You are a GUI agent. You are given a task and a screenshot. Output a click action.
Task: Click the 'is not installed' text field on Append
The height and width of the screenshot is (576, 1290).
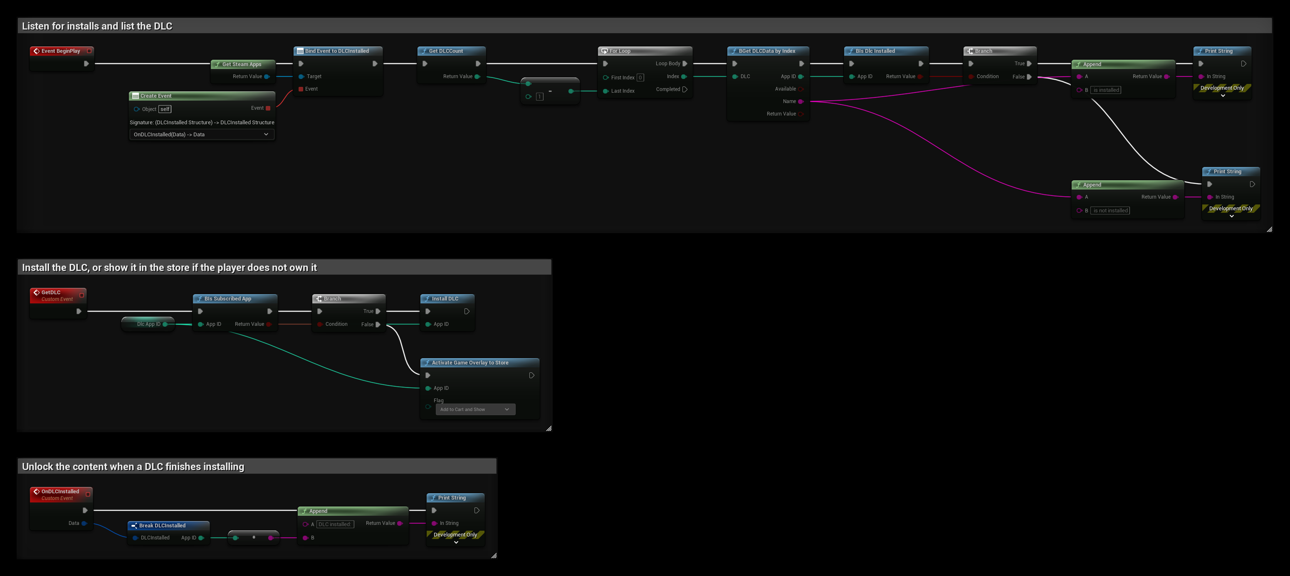coord(1110,211)
